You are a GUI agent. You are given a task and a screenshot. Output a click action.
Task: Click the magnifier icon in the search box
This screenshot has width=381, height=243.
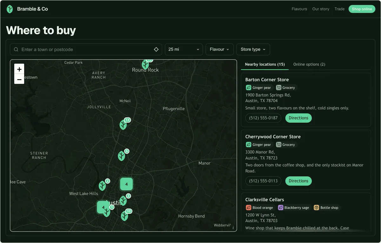pos(16,50)
